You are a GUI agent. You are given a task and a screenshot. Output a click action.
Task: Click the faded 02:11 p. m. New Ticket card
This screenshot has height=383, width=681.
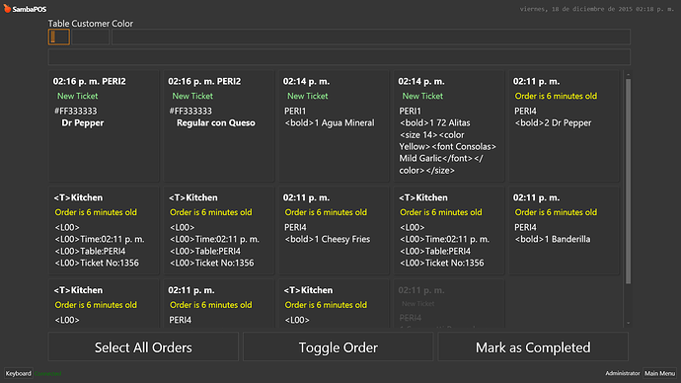coord(449,303)
